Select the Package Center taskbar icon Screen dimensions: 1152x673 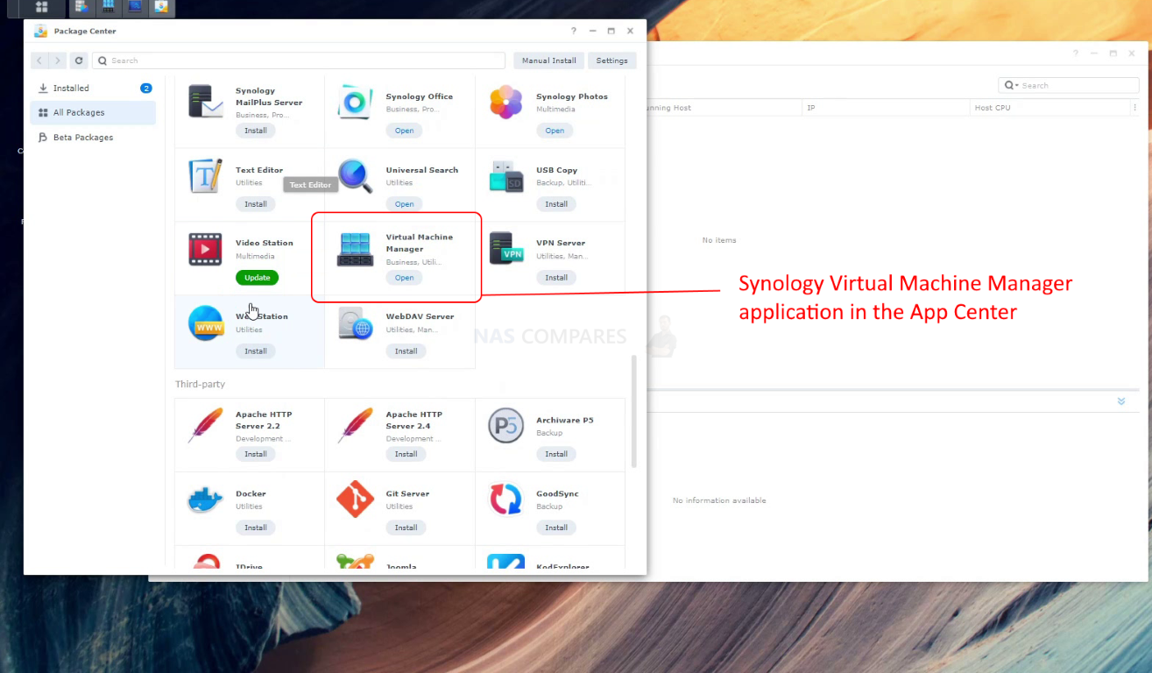tap(161, 7)
